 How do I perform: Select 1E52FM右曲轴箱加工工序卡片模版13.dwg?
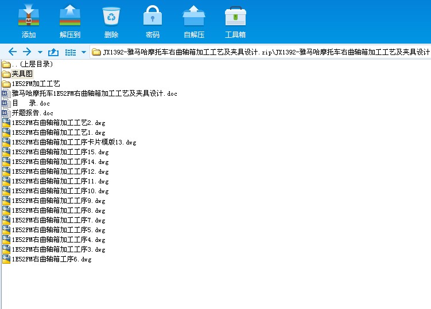(x=69, y=142)
